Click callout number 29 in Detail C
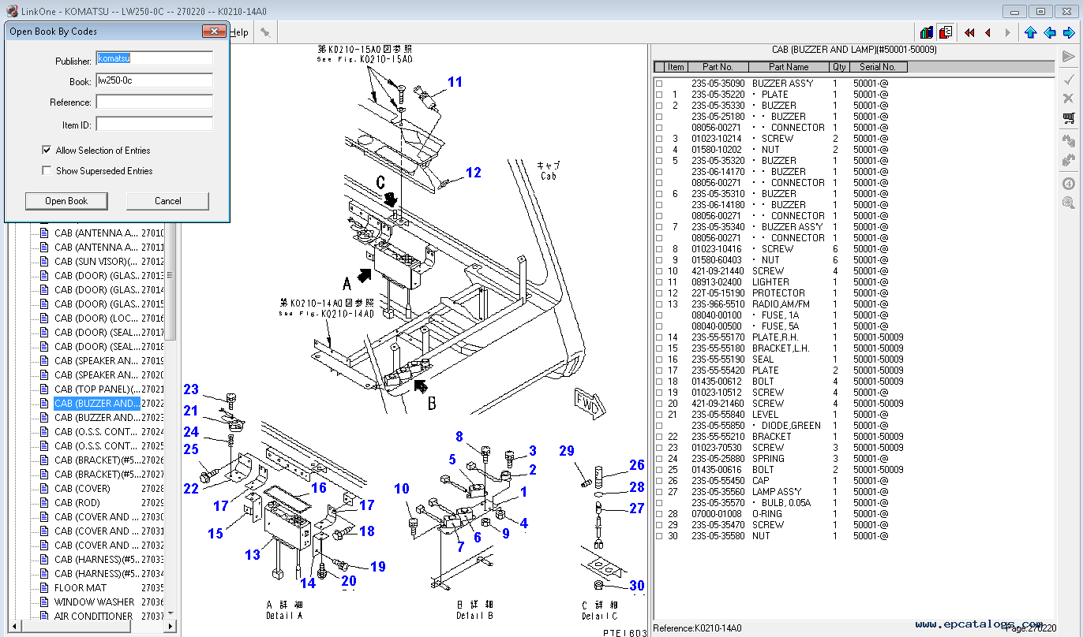This screenshot has width=1083, height=637. click(x=567, y=451)
